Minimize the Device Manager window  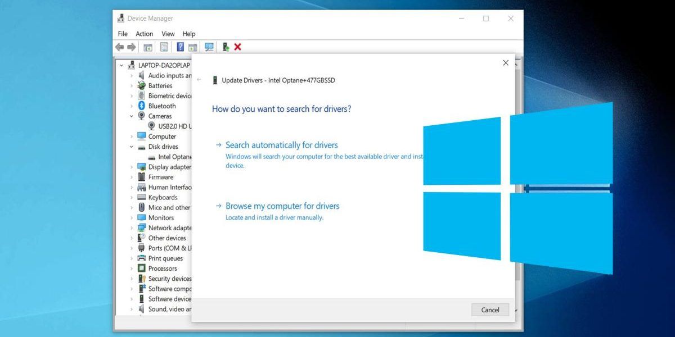pos(461,19)
